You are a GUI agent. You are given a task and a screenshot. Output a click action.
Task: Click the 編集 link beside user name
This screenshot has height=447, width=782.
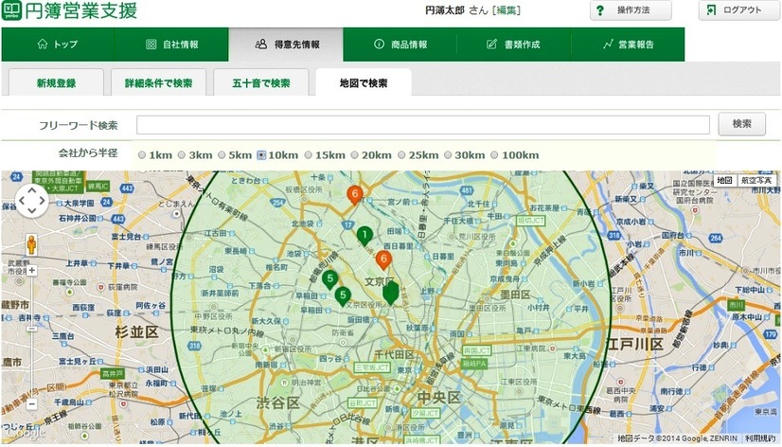point(506,10)
